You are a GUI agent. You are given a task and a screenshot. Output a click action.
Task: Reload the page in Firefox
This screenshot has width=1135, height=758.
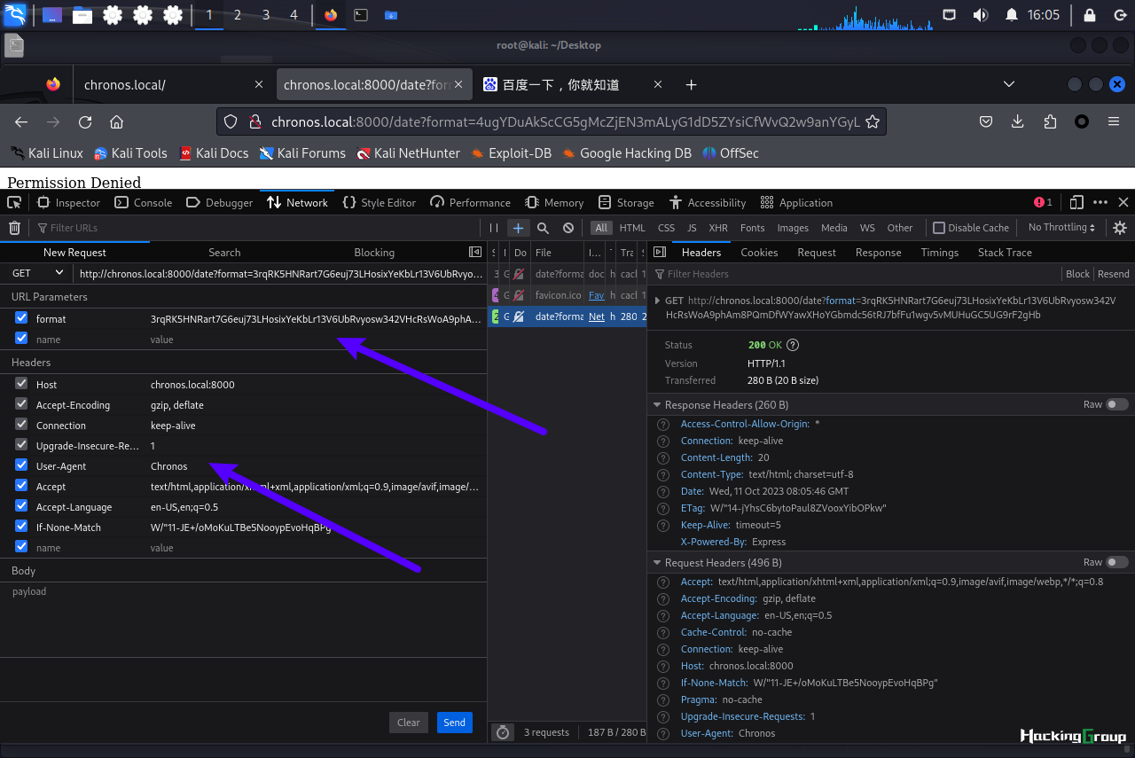point(85,121)
